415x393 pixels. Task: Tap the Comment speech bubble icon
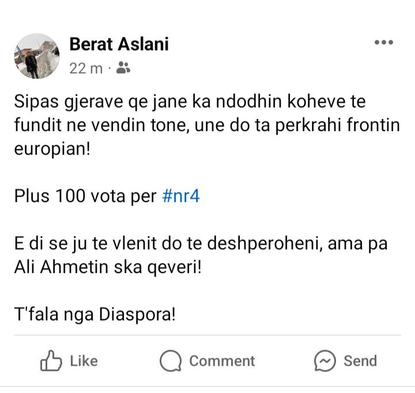[171, 361]
